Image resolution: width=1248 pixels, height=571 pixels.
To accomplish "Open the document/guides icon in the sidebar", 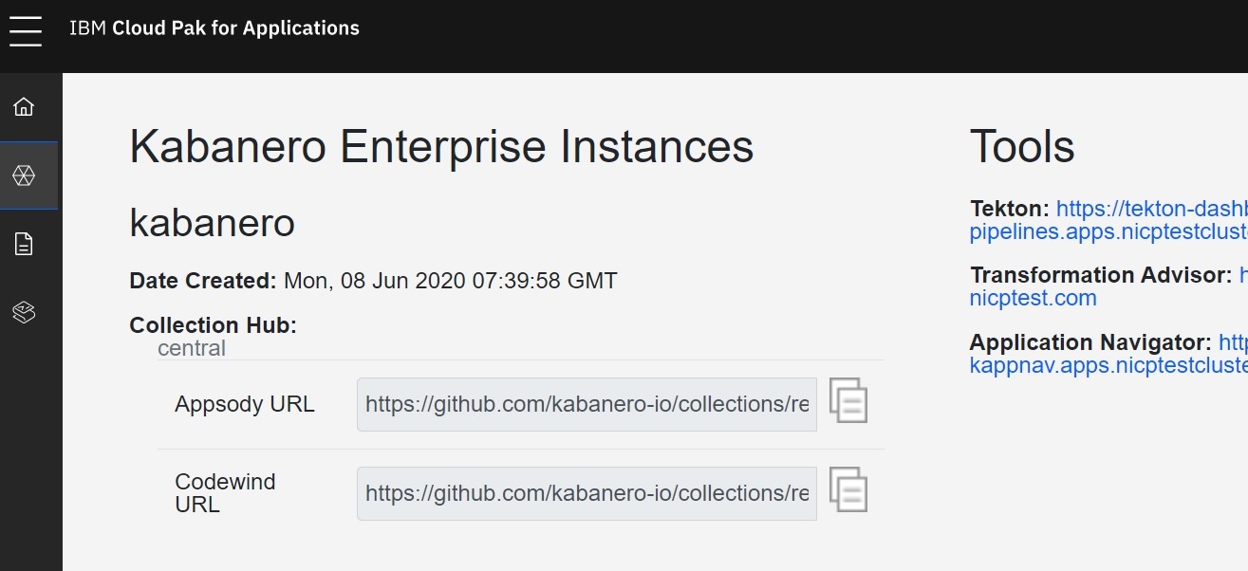I will (24, 244).
